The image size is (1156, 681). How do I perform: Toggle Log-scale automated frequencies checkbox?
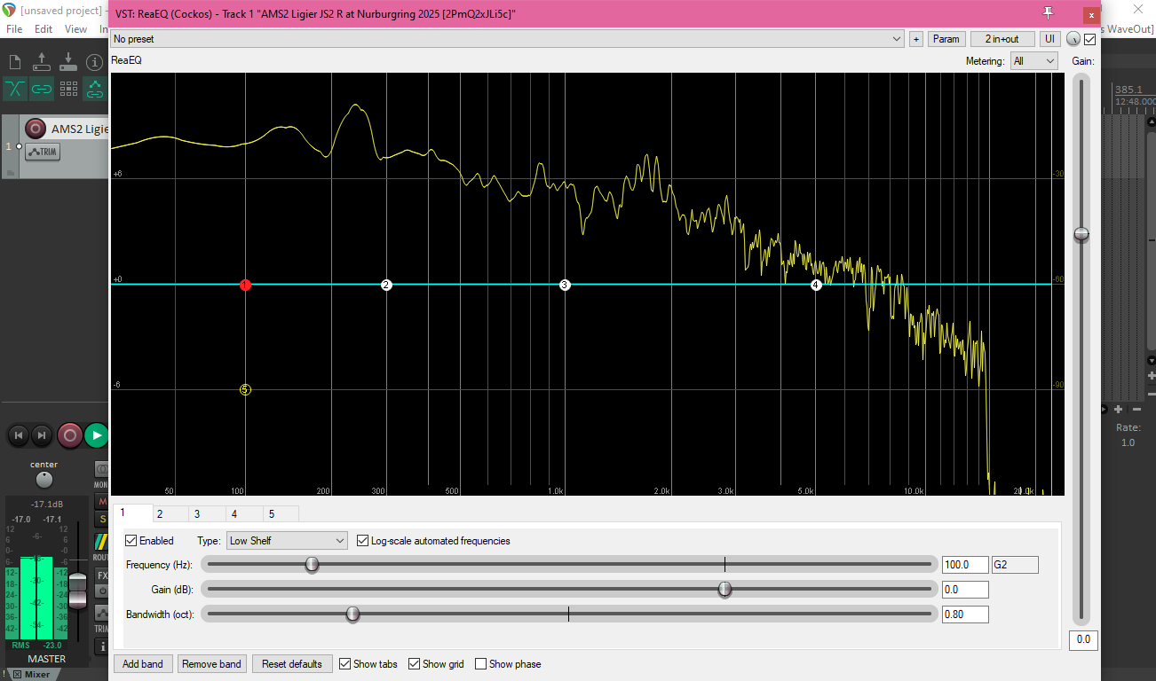point(362,541)
